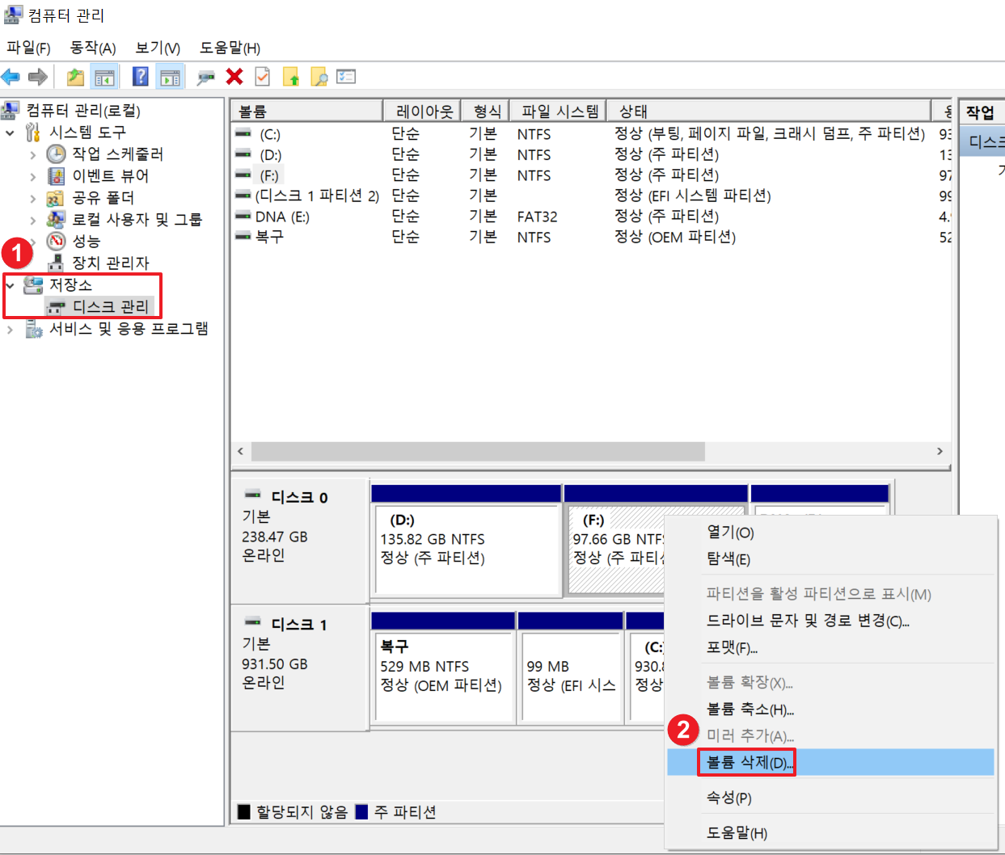Click the checkmark document toolbar icon
The width and height of the screenshot is (1005, 855).
click(262, 76)
